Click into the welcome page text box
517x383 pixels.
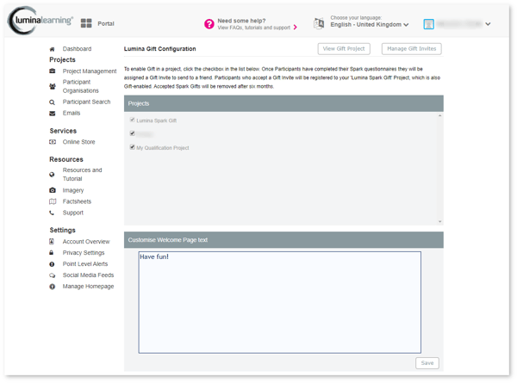point(279,302)
